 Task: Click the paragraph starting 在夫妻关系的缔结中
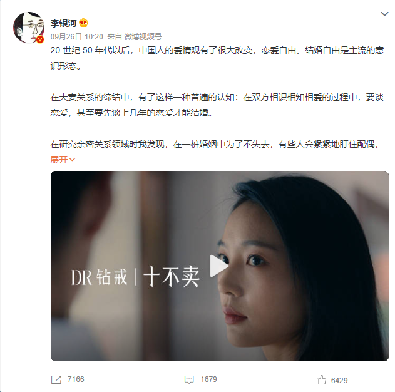pos(217,105)
